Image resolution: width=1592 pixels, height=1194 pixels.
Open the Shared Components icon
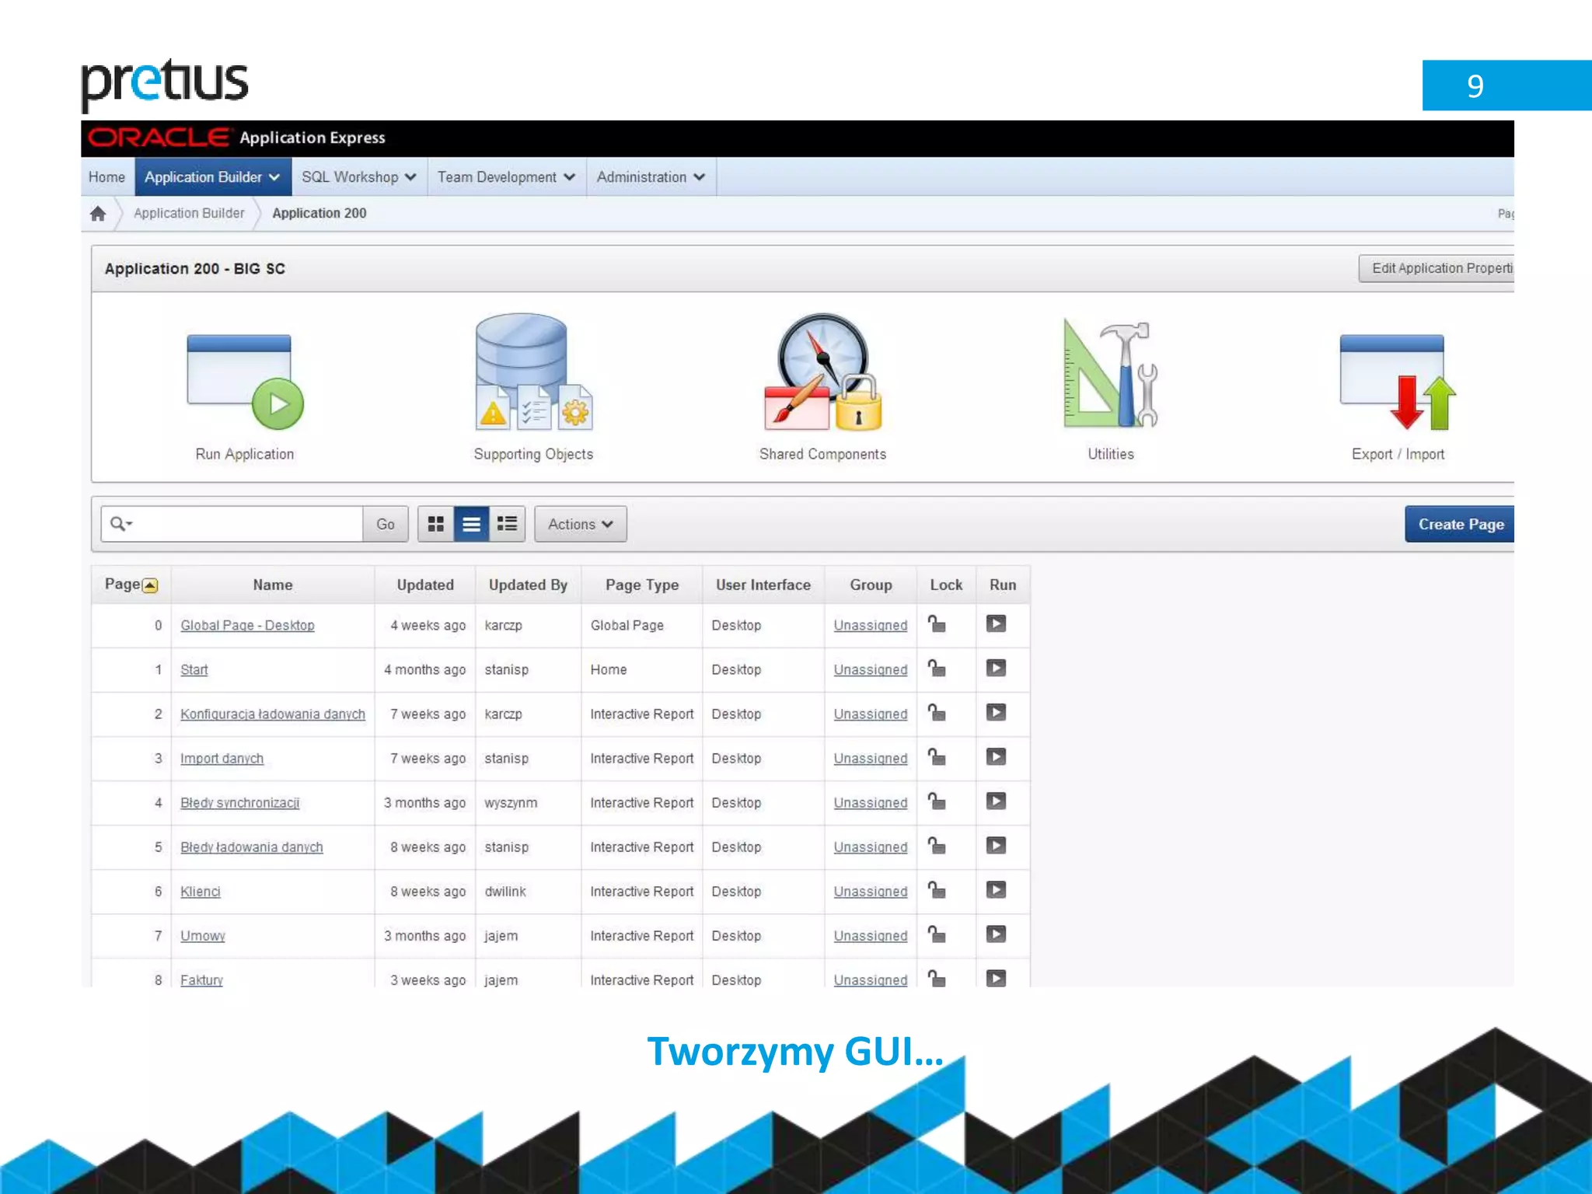click(822, 373)
